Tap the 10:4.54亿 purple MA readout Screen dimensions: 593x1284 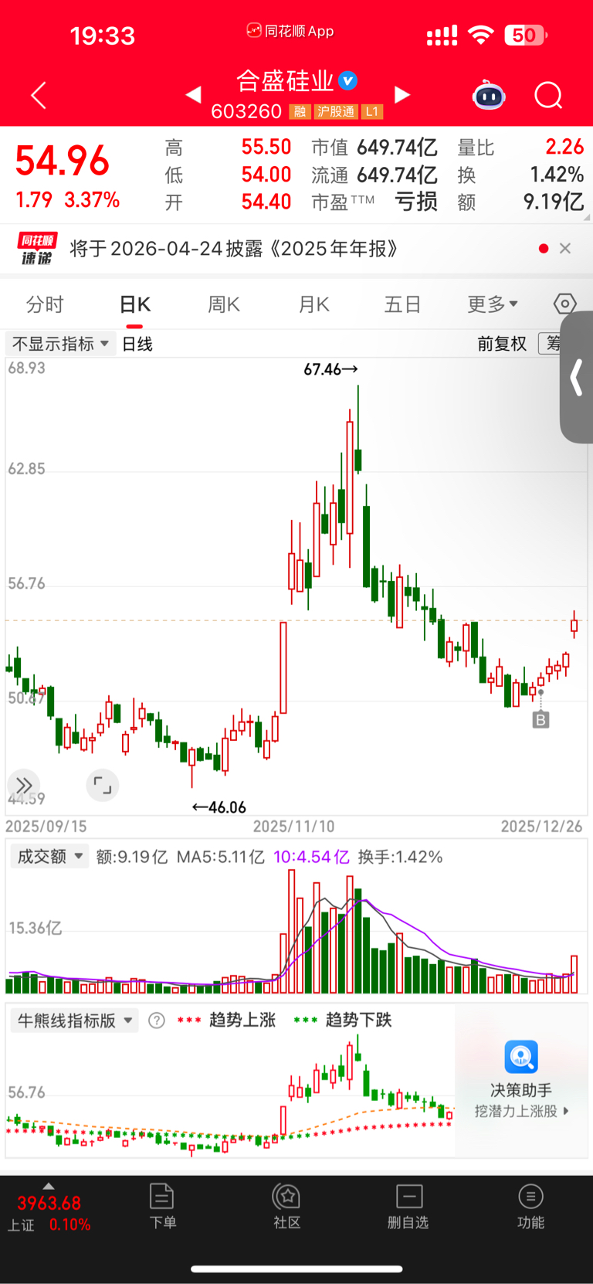(311, 857)
